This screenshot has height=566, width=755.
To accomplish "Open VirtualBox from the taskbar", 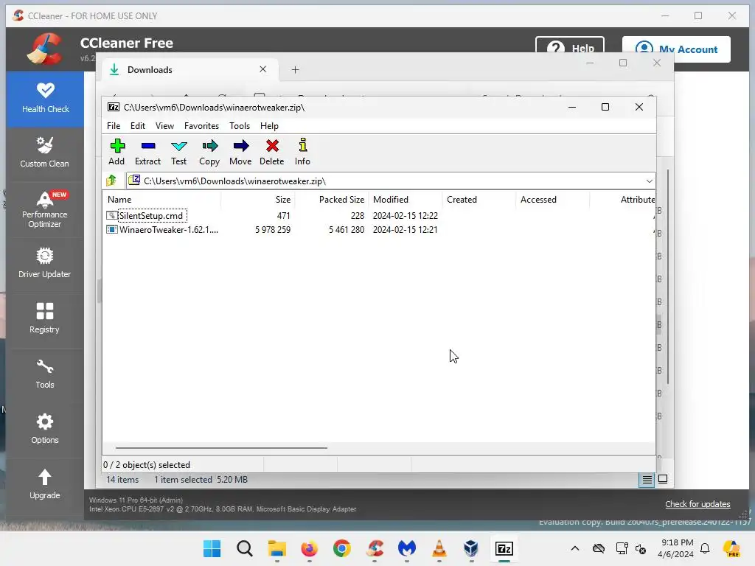I will coord(471,548).
